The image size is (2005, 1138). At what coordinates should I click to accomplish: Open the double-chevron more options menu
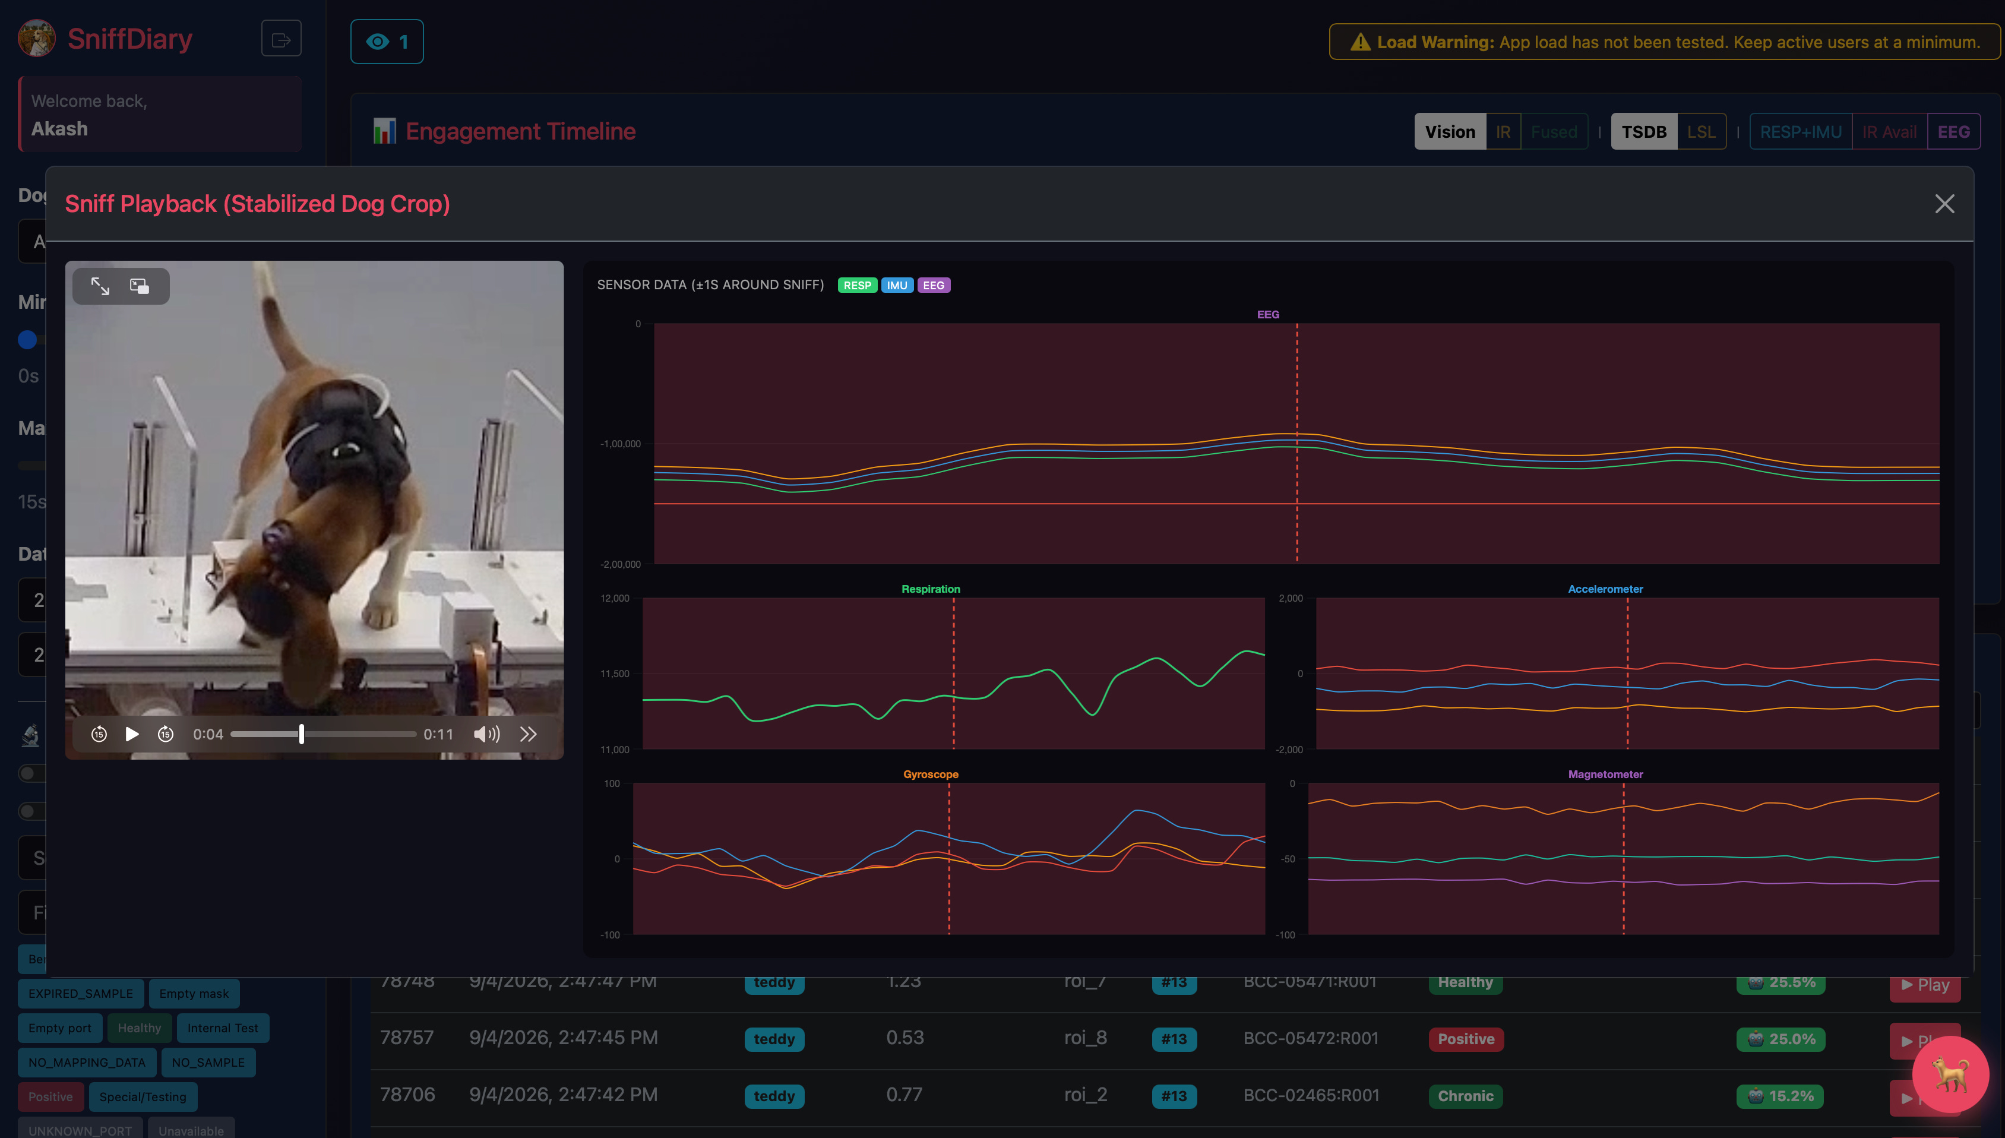pos(528,734)
